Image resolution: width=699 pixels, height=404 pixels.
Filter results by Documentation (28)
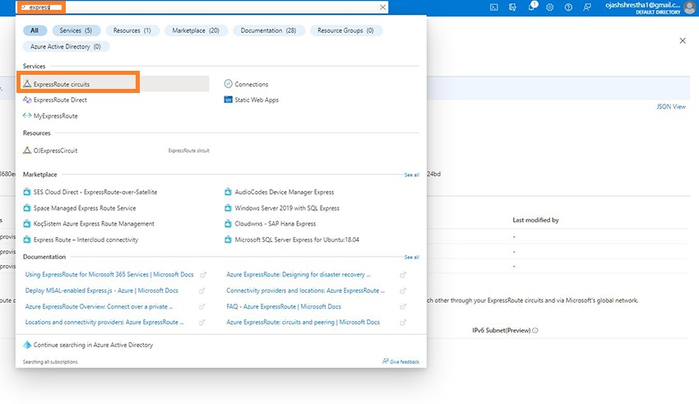269,30
